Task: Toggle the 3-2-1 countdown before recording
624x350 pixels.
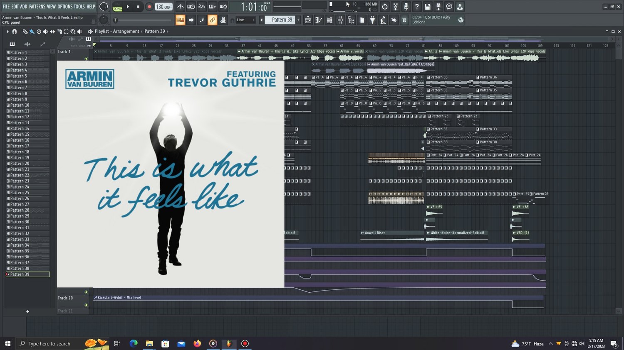Action: point(201,7)
